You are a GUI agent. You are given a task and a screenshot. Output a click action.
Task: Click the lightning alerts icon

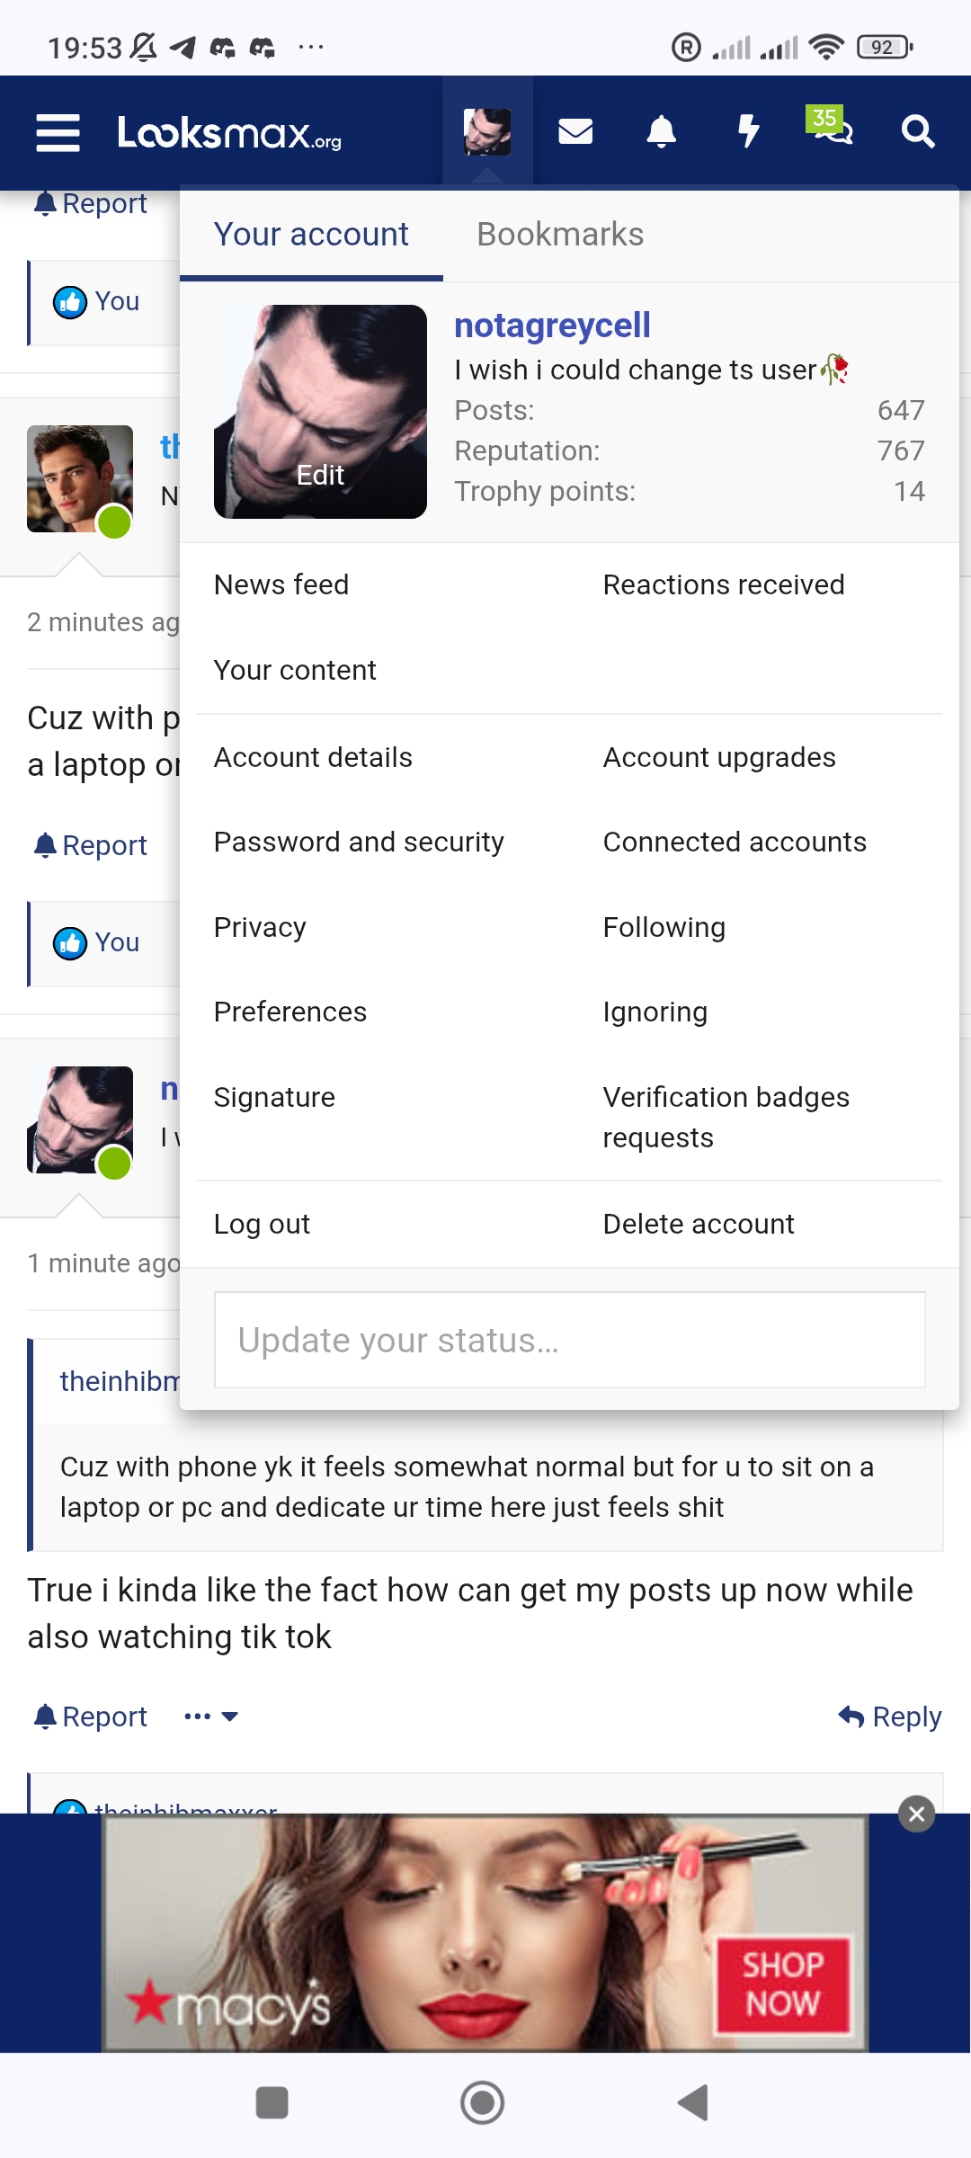pos(747,131)
